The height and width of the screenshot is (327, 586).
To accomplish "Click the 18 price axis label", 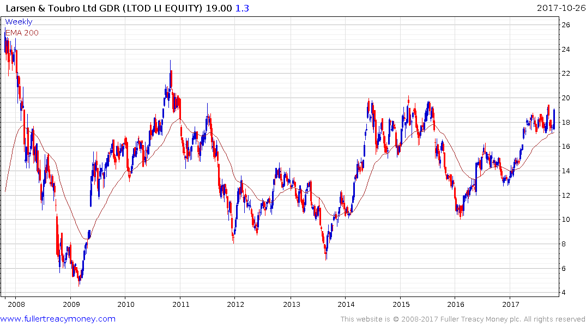I will [566, 123].
